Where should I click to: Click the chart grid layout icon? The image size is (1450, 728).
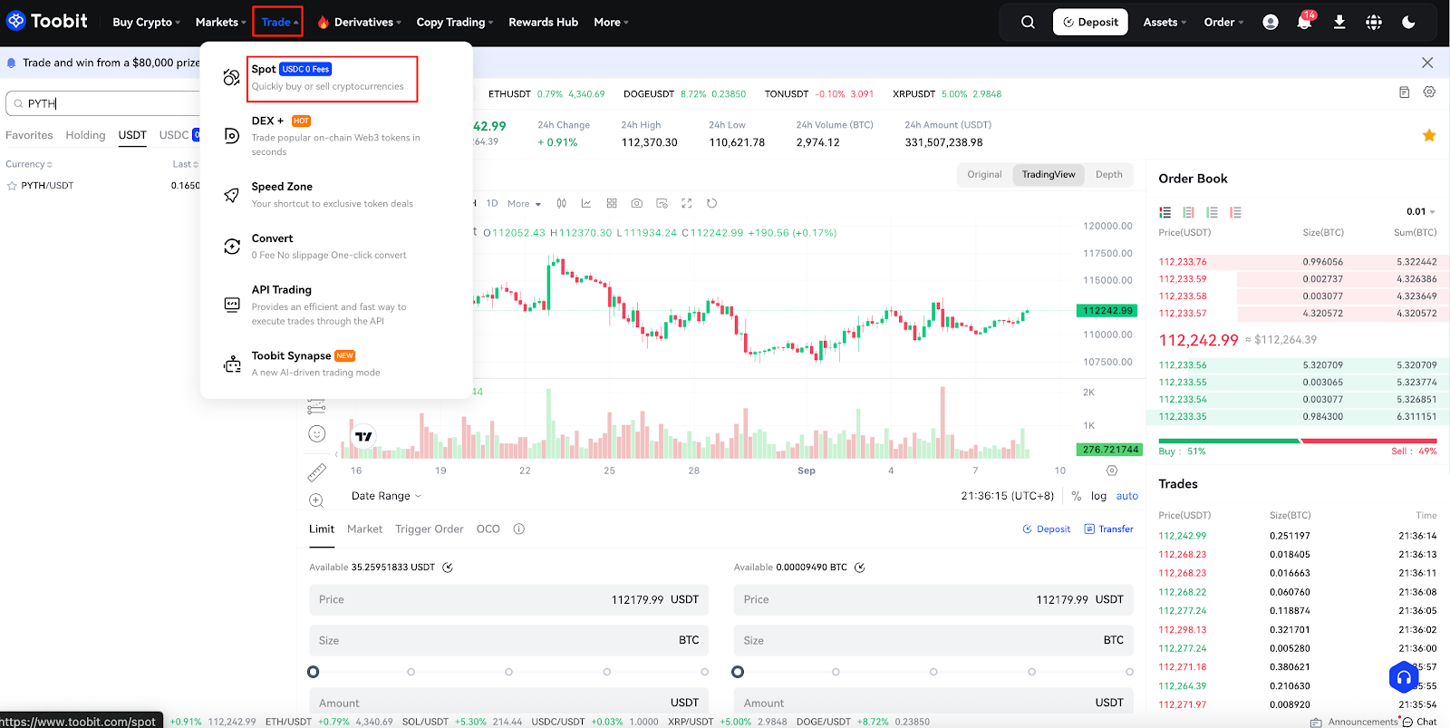(x=612, y=203)
